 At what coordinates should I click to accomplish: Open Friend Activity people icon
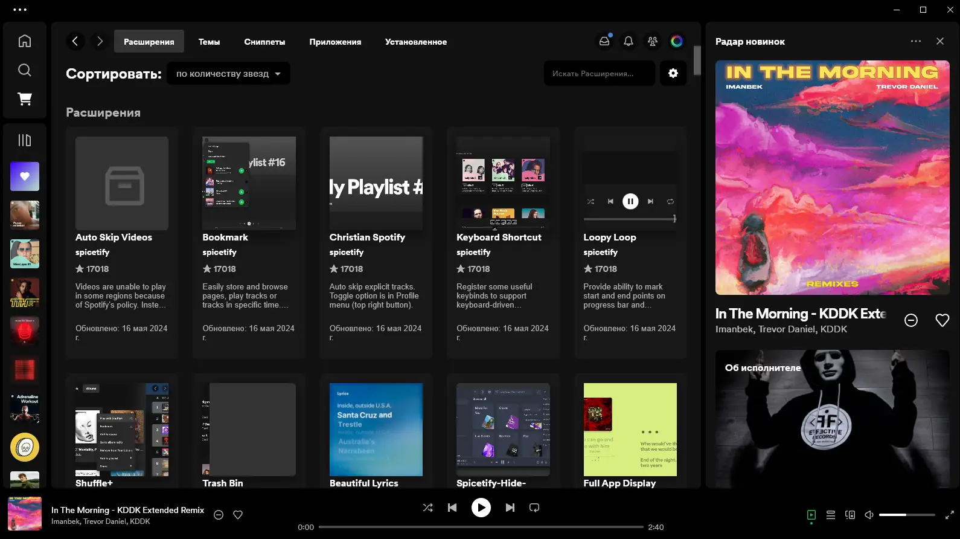tap(653, 41)
